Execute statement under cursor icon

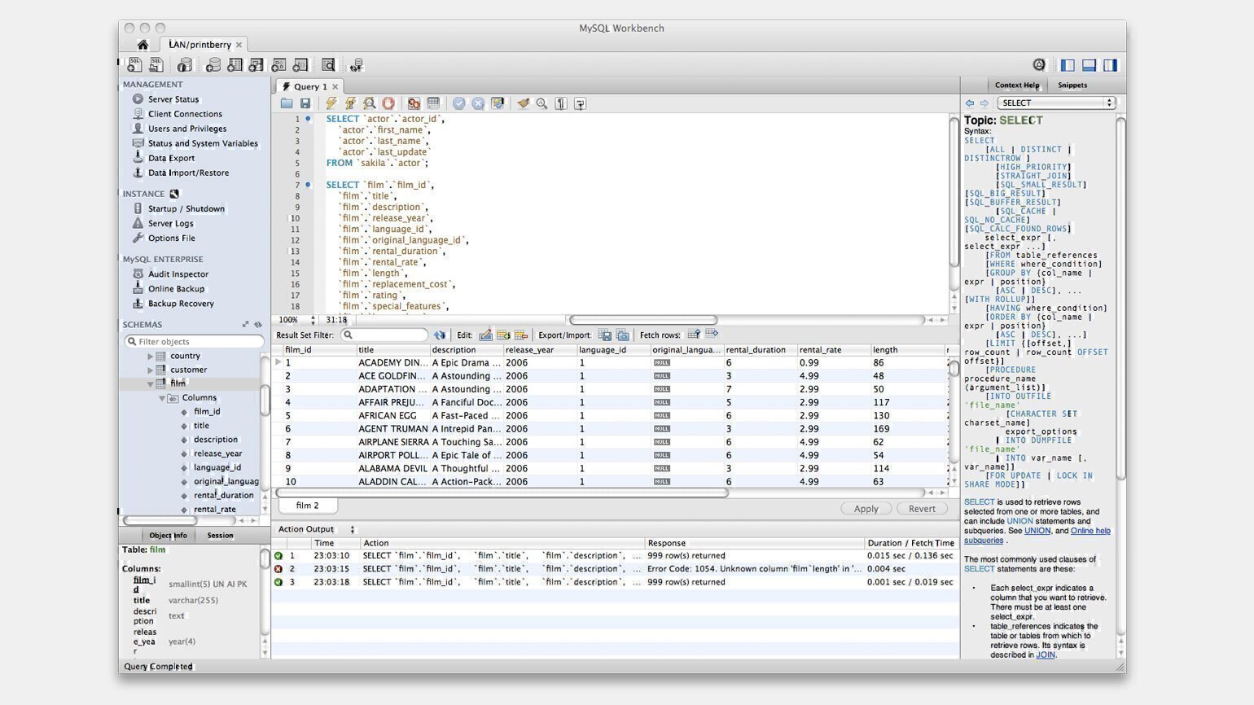tap(350, 103)
